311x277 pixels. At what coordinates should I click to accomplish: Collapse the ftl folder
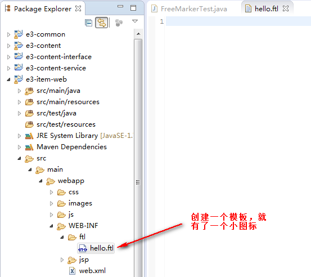pyautogui.click(x=62, y=237)
